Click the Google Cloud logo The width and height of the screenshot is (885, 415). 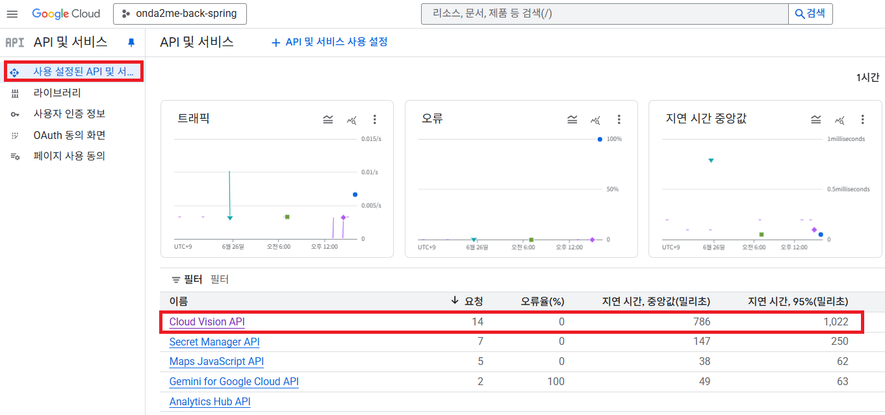(x=66, y=13)
